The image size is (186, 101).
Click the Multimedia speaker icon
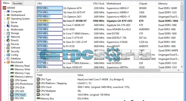pos(8,30)
